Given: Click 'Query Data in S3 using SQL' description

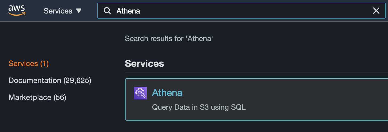Looking at the screenshot, I should coord(199,107).
